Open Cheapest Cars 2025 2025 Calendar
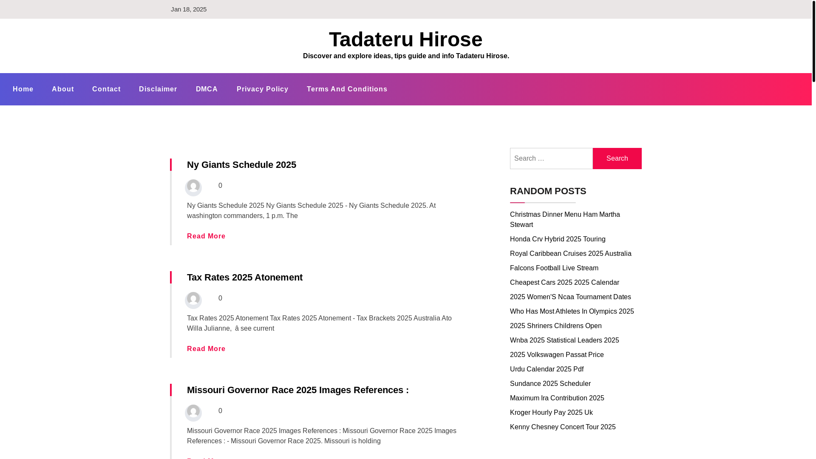The image size is (816, 459). [564, 282]
